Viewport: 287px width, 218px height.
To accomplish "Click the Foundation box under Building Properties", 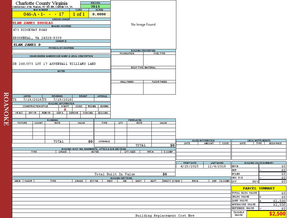I will [x=127, y=60].
